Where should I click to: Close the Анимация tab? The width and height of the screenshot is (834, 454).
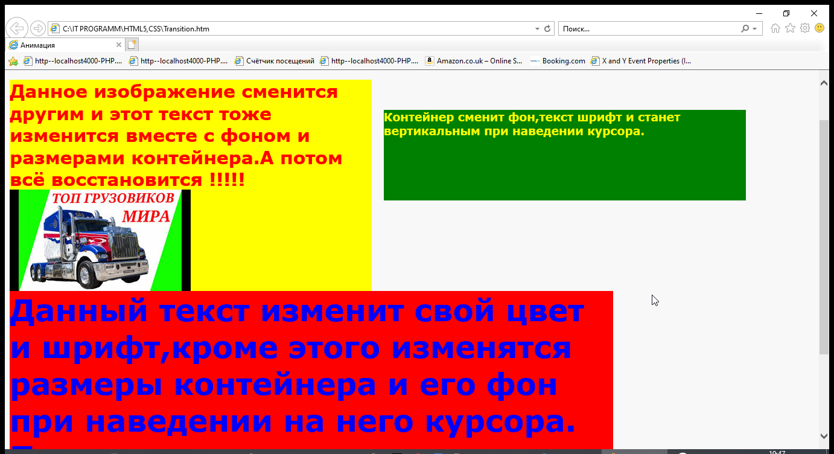click(x=119, y=45)
